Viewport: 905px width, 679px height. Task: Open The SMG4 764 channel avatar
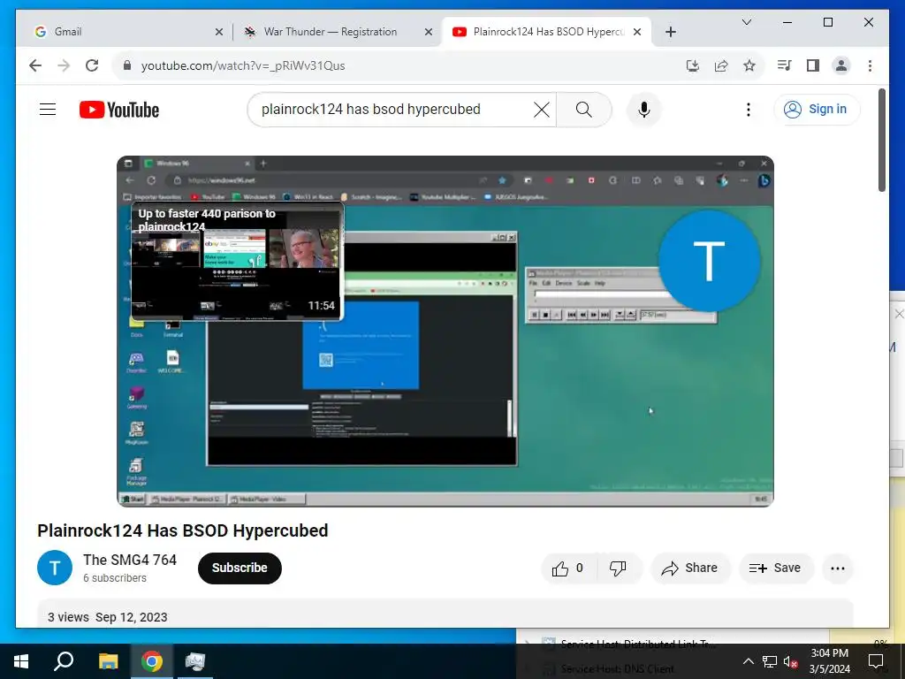coord(55,568)
